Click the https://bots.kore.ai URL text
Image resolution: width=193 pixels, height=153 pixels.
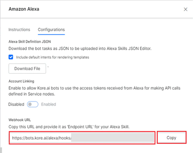(42, 138)
